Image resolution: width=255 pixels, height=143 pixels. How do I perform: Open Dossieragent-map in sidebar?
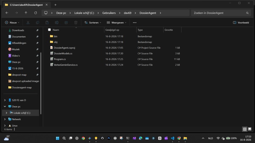(22, 87)
